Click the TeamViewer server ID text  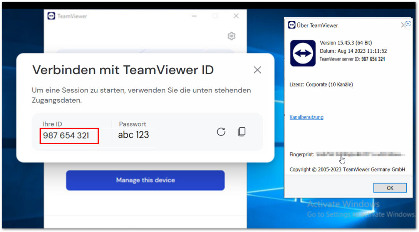[x=352, y=59]
